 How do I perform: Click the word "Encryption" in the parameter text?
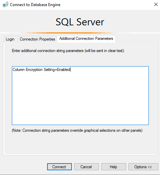(34, 70)
